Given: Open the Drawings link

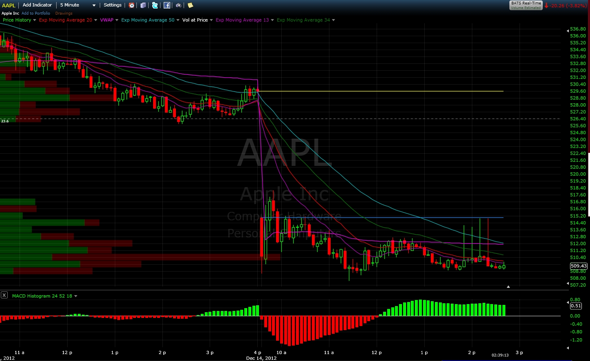Looking at the screenshot, I should click(64, 13).
